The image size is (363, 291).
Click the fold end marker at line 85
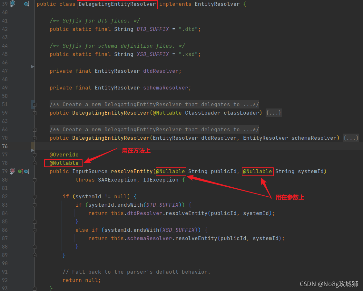coord(34,222)
